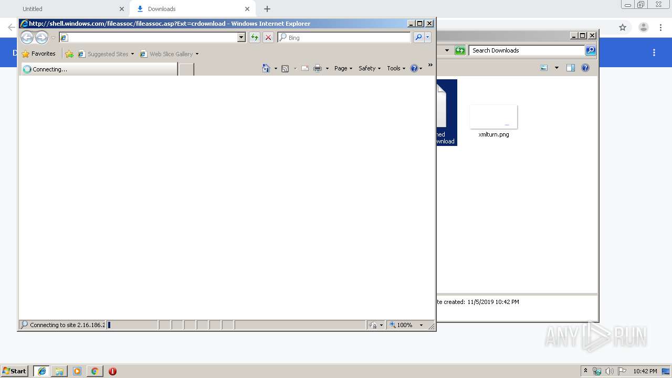Select the highlighted crdownload file

[x=446, y=112]
